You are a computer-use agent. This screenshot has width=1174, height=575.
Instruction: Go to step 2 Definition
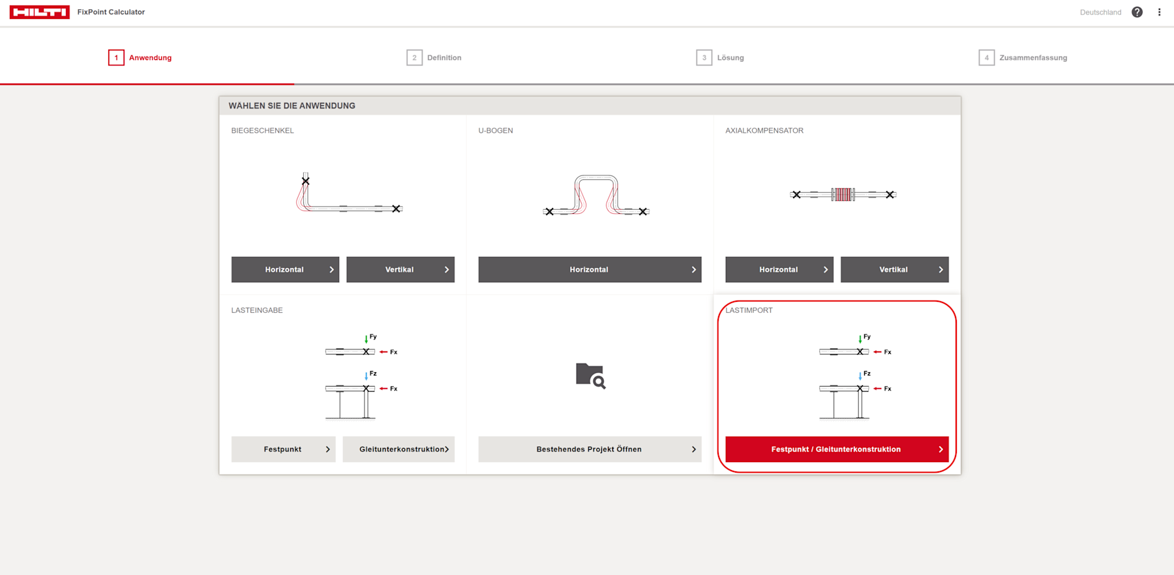(434, 57)
